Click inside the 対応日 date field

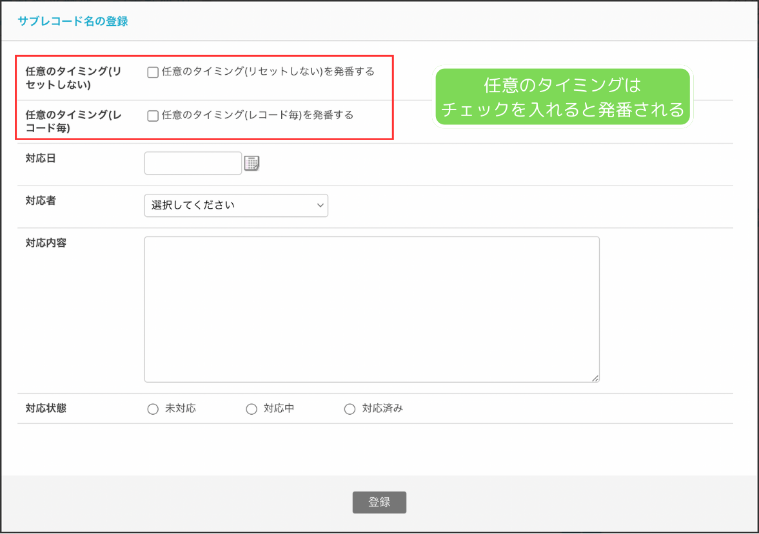[x=192, y=163]
